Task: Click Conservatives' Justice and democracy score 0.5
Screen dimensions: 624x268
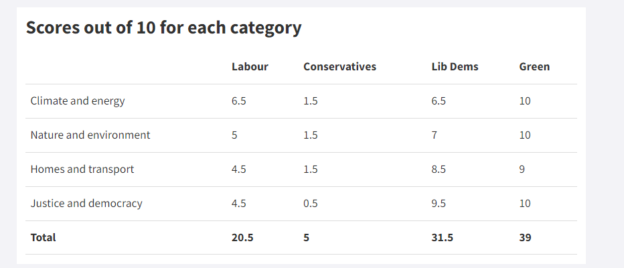Action: (x=311, y=204)
